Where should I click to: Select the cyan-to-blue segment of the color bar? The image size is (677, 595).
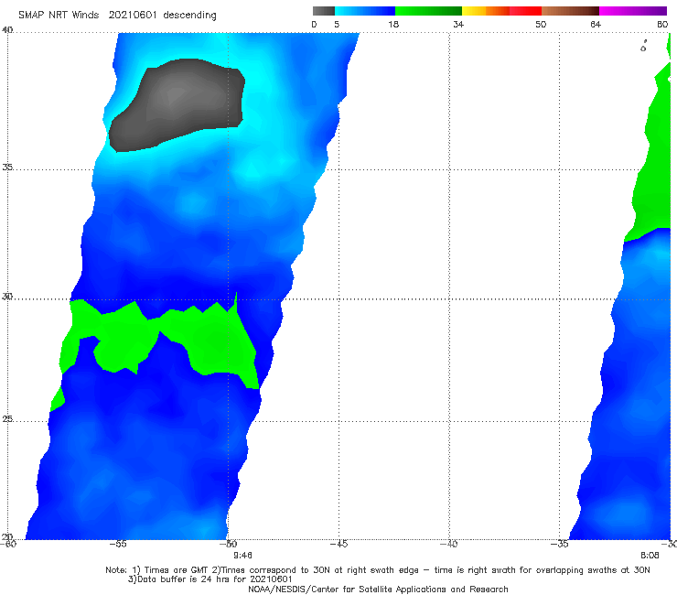pyautogui.click(x=365, y=11)
